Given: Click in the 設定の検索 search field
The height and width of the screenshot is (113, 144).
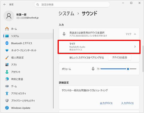Looking at the screenshot, I should 72,5.
